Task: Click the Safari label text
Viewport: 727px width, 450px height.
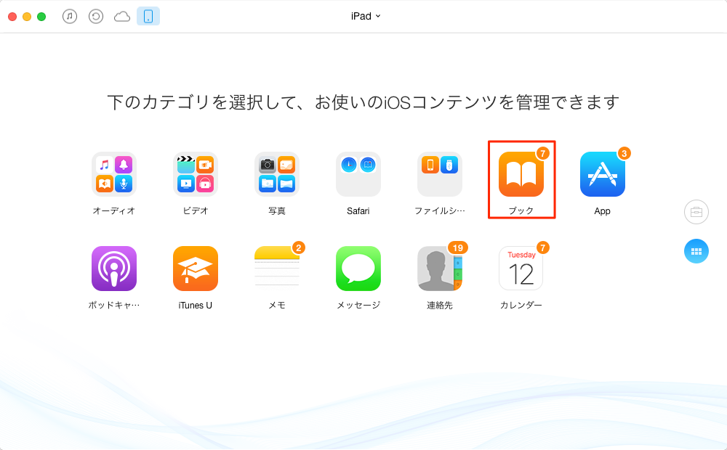Action: pos(358,210)
